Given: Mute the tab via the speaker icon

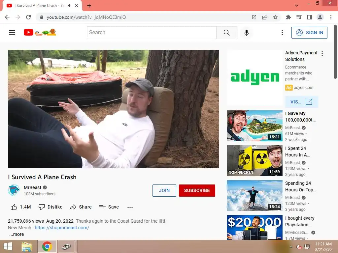Looking at the screenshot, I should (x=69, y=6).
